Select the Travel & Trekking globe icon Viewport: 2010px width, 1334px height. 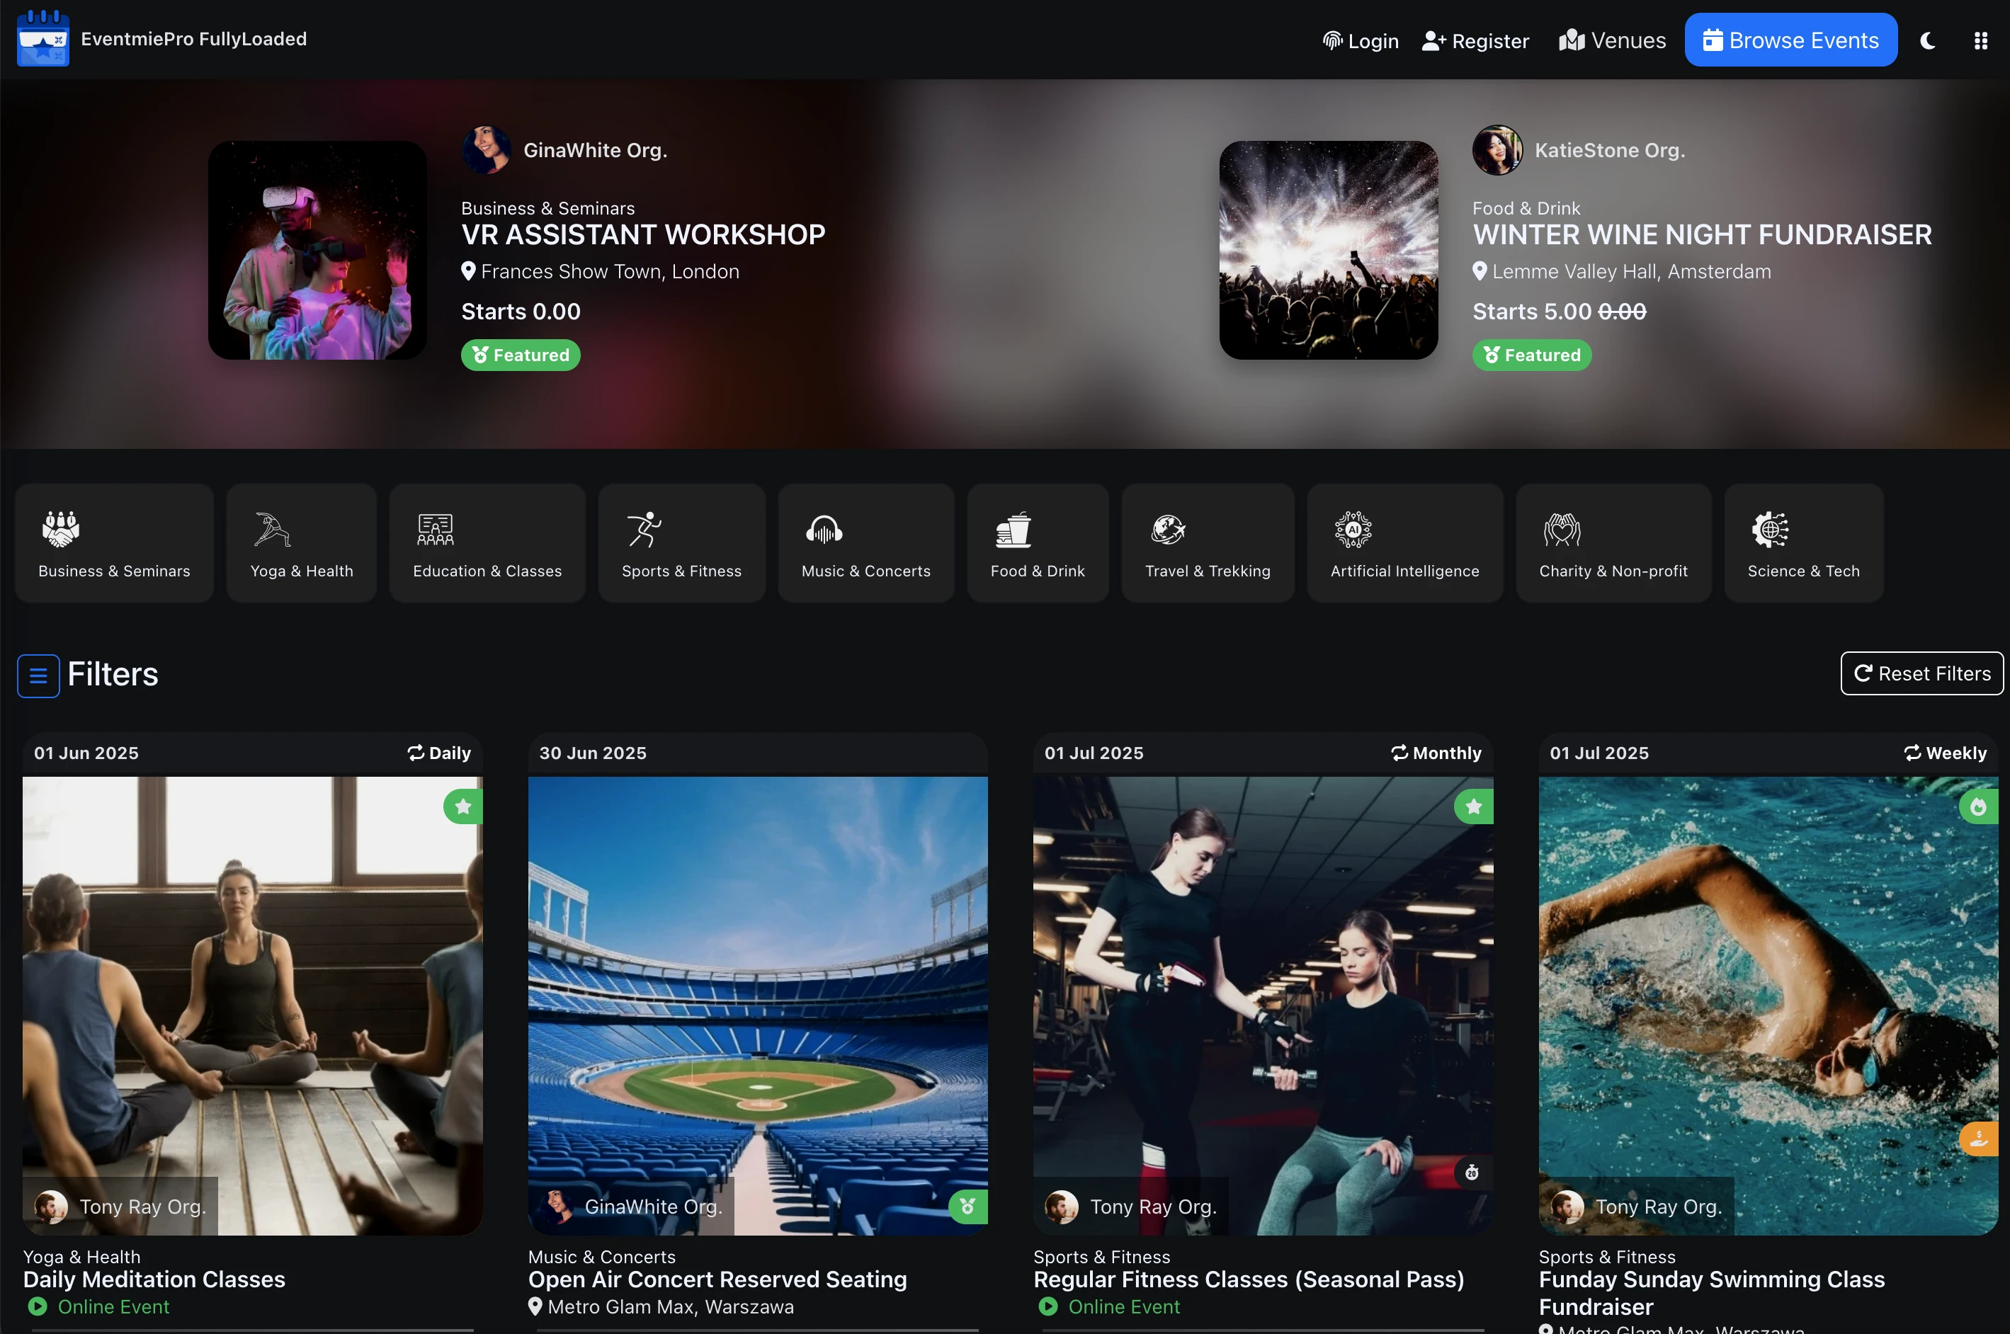tap(1167, 529)
